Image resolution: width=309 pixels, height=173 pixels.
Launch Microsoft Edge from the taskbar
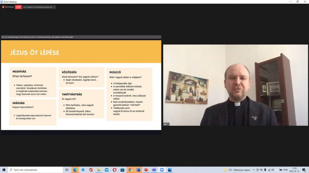[x=75, y=170]
